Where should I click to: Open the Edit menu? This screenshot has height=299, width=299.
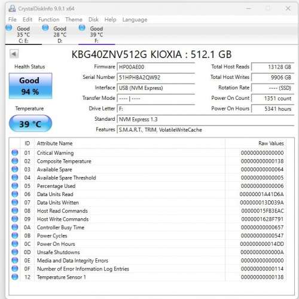28,20
